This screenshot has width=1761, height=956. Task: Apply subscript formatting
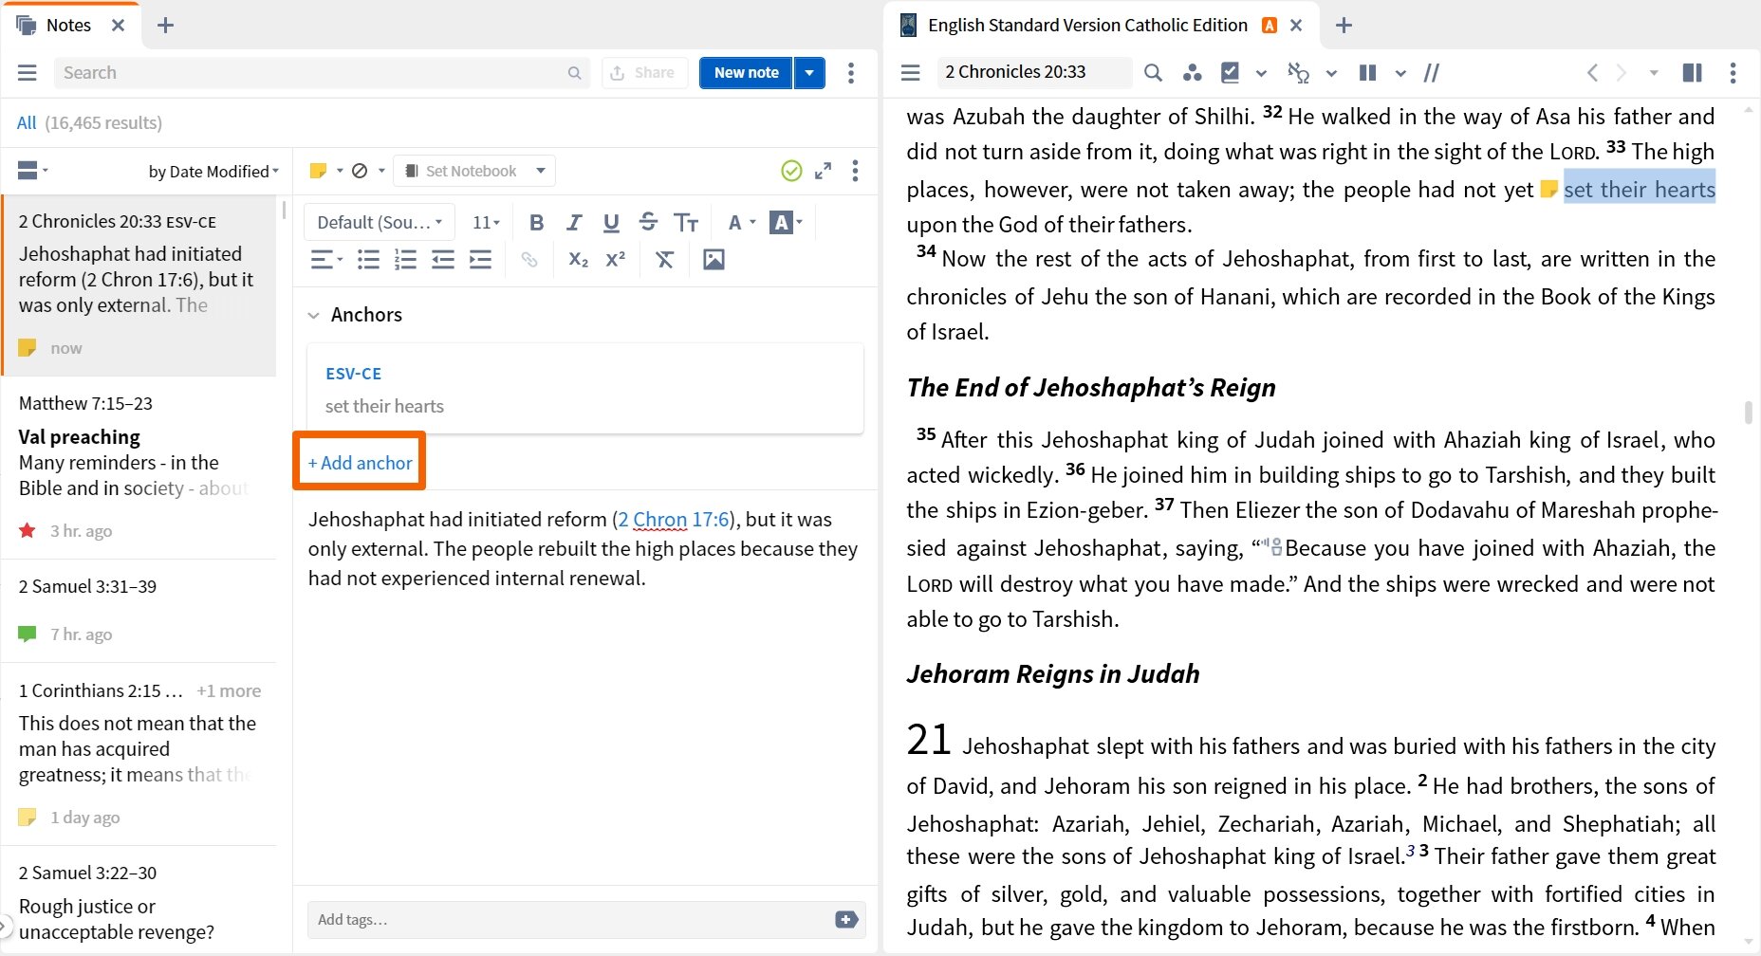[578, 260]
